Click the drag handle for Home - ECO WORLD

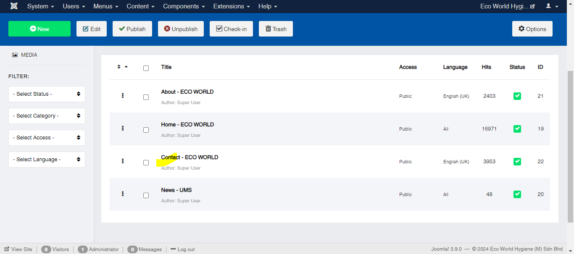123,128
